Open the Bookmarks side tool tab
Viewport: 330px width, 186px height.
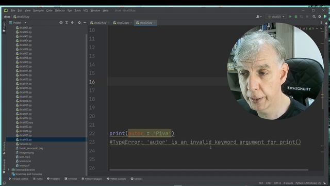(4, 166)
